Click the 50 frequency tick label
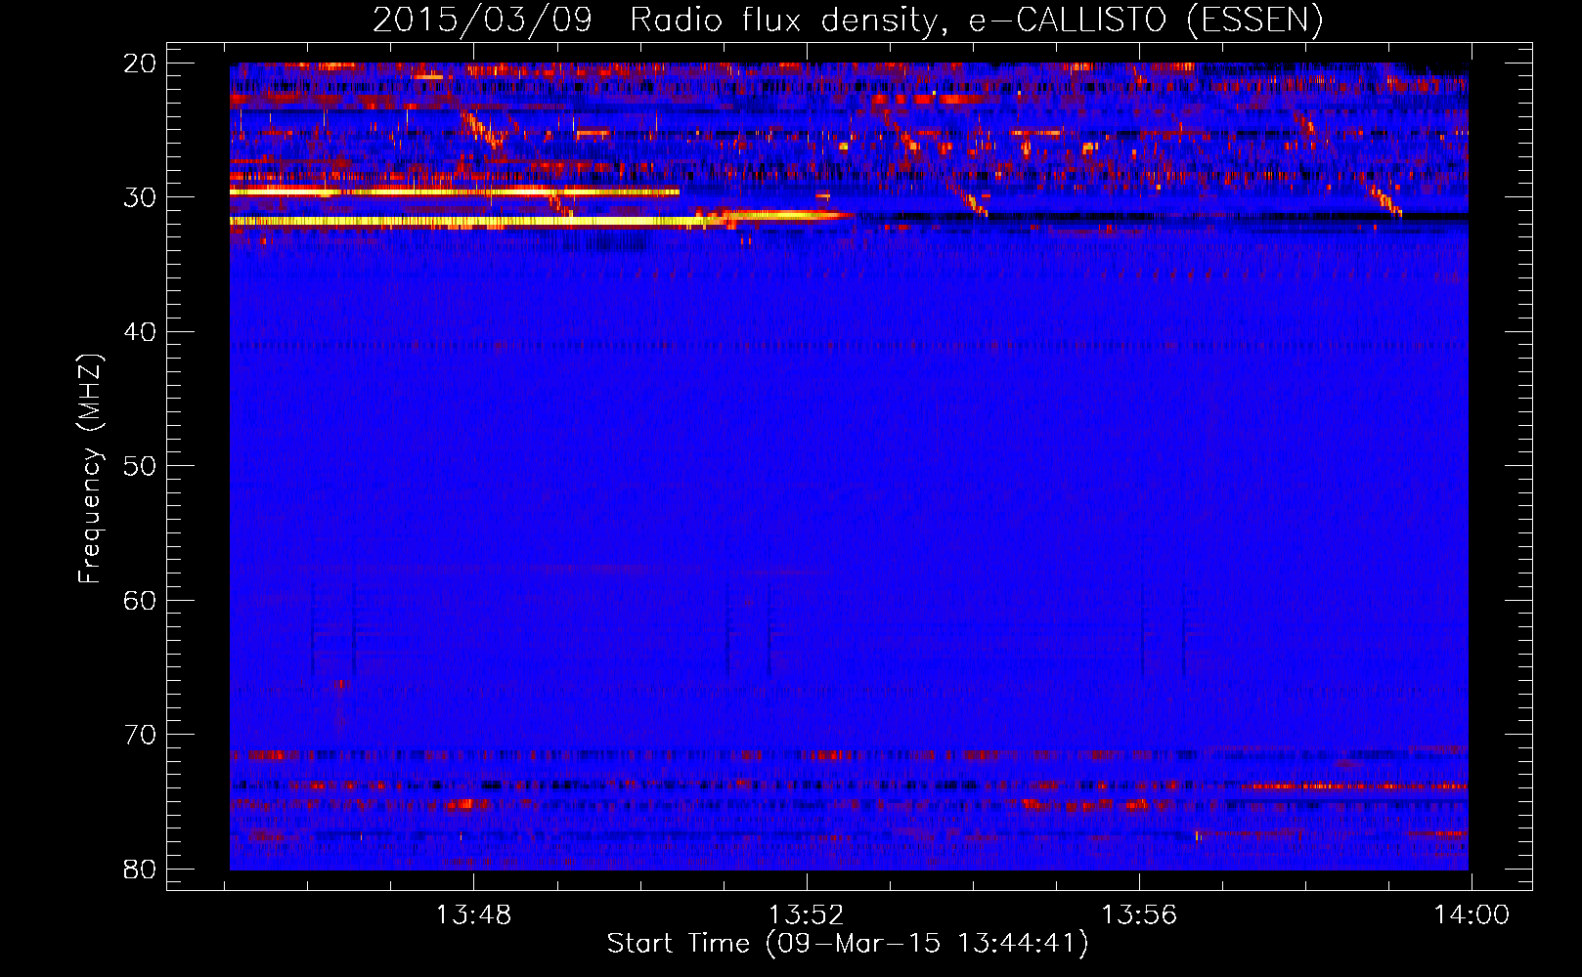1582x977 pixels. click(140, 466)
